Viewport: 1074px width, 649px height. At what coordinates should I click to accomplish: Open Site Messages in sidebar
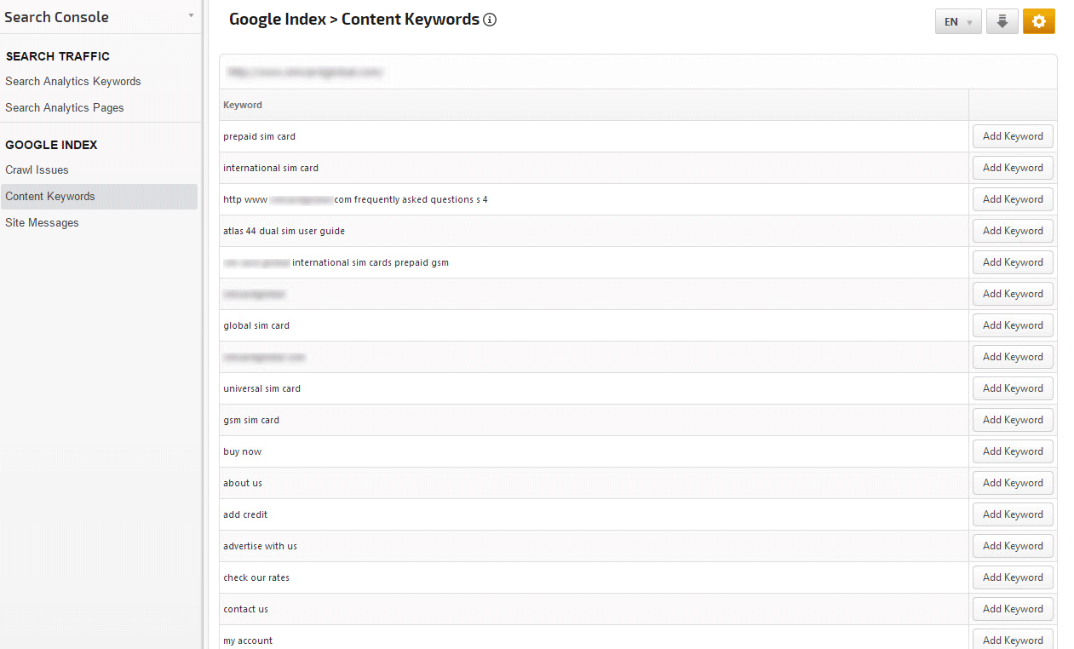[42, 223]
